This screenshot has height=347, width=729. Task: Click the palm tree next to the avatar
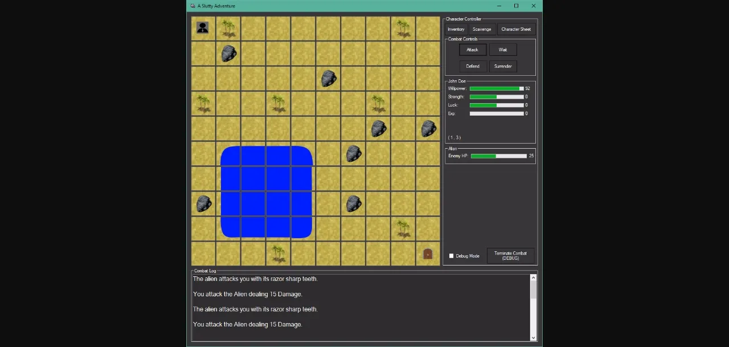tap(228, 27)
